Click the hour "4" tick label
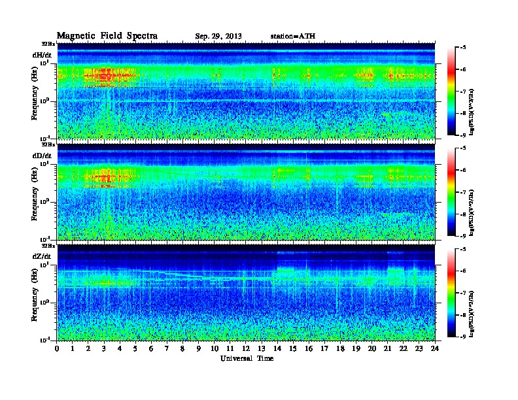518x400 pixels. click(120, 349)
